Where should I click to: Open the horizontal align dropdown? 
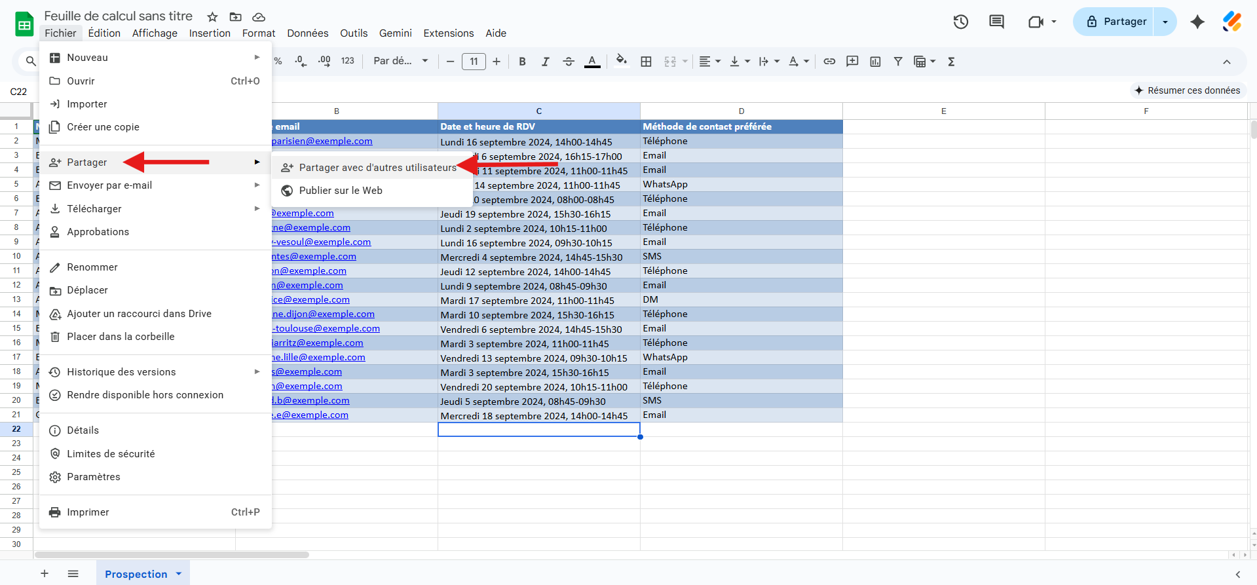709,62
